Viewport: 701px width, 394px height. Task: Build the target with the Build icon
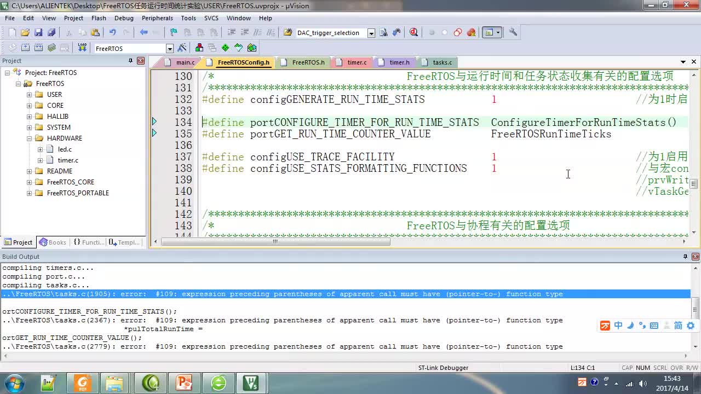click(x=25, y=48)
